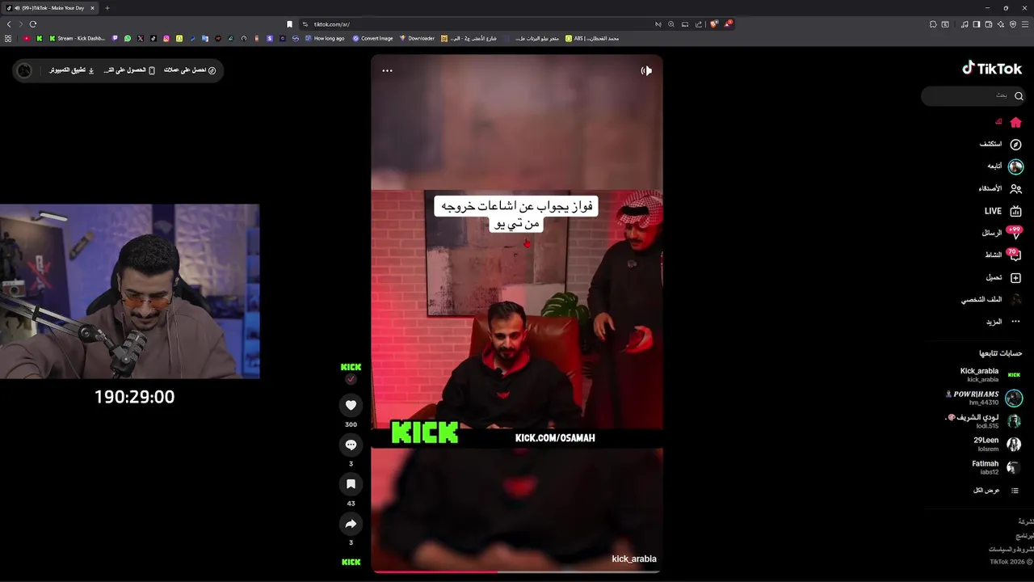Open the apps grid in bookmarks bar
This screenshot has width=1034, height=582.
pyautogui.click(x=8, y=38)
